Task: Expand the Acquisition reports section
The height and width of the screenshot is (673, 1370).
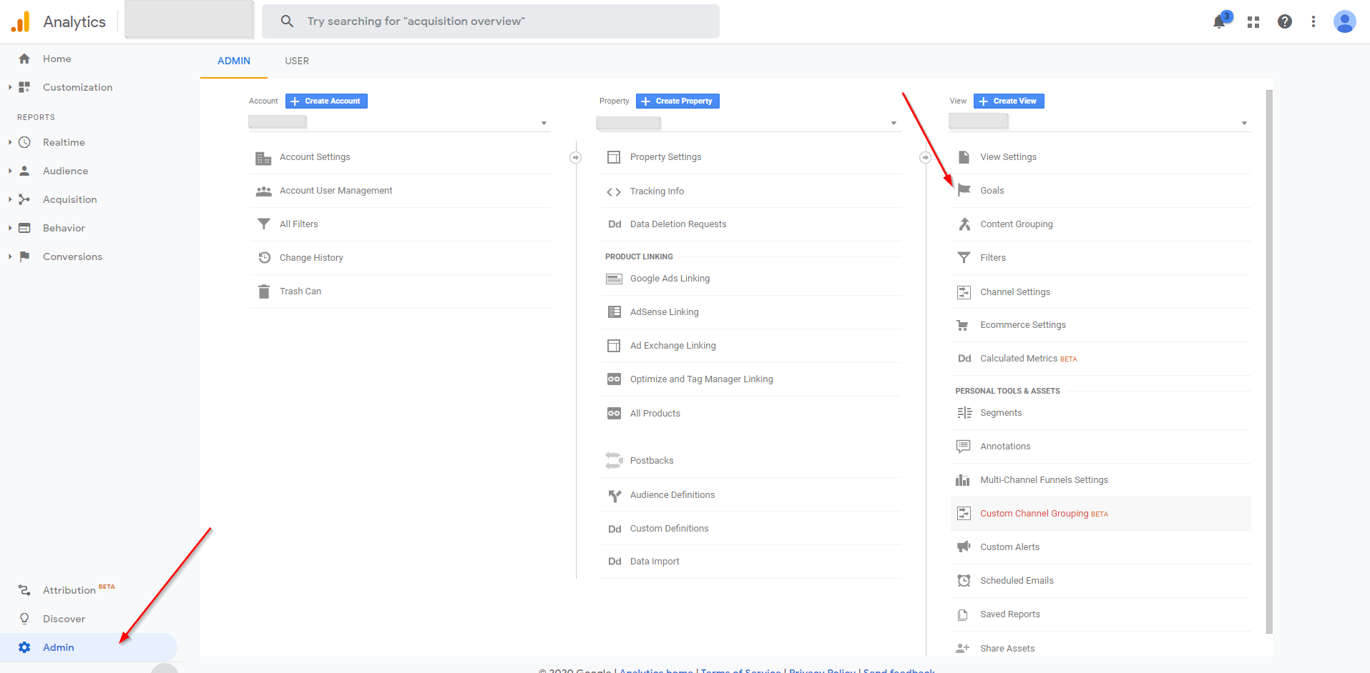Action: point(69,199)
